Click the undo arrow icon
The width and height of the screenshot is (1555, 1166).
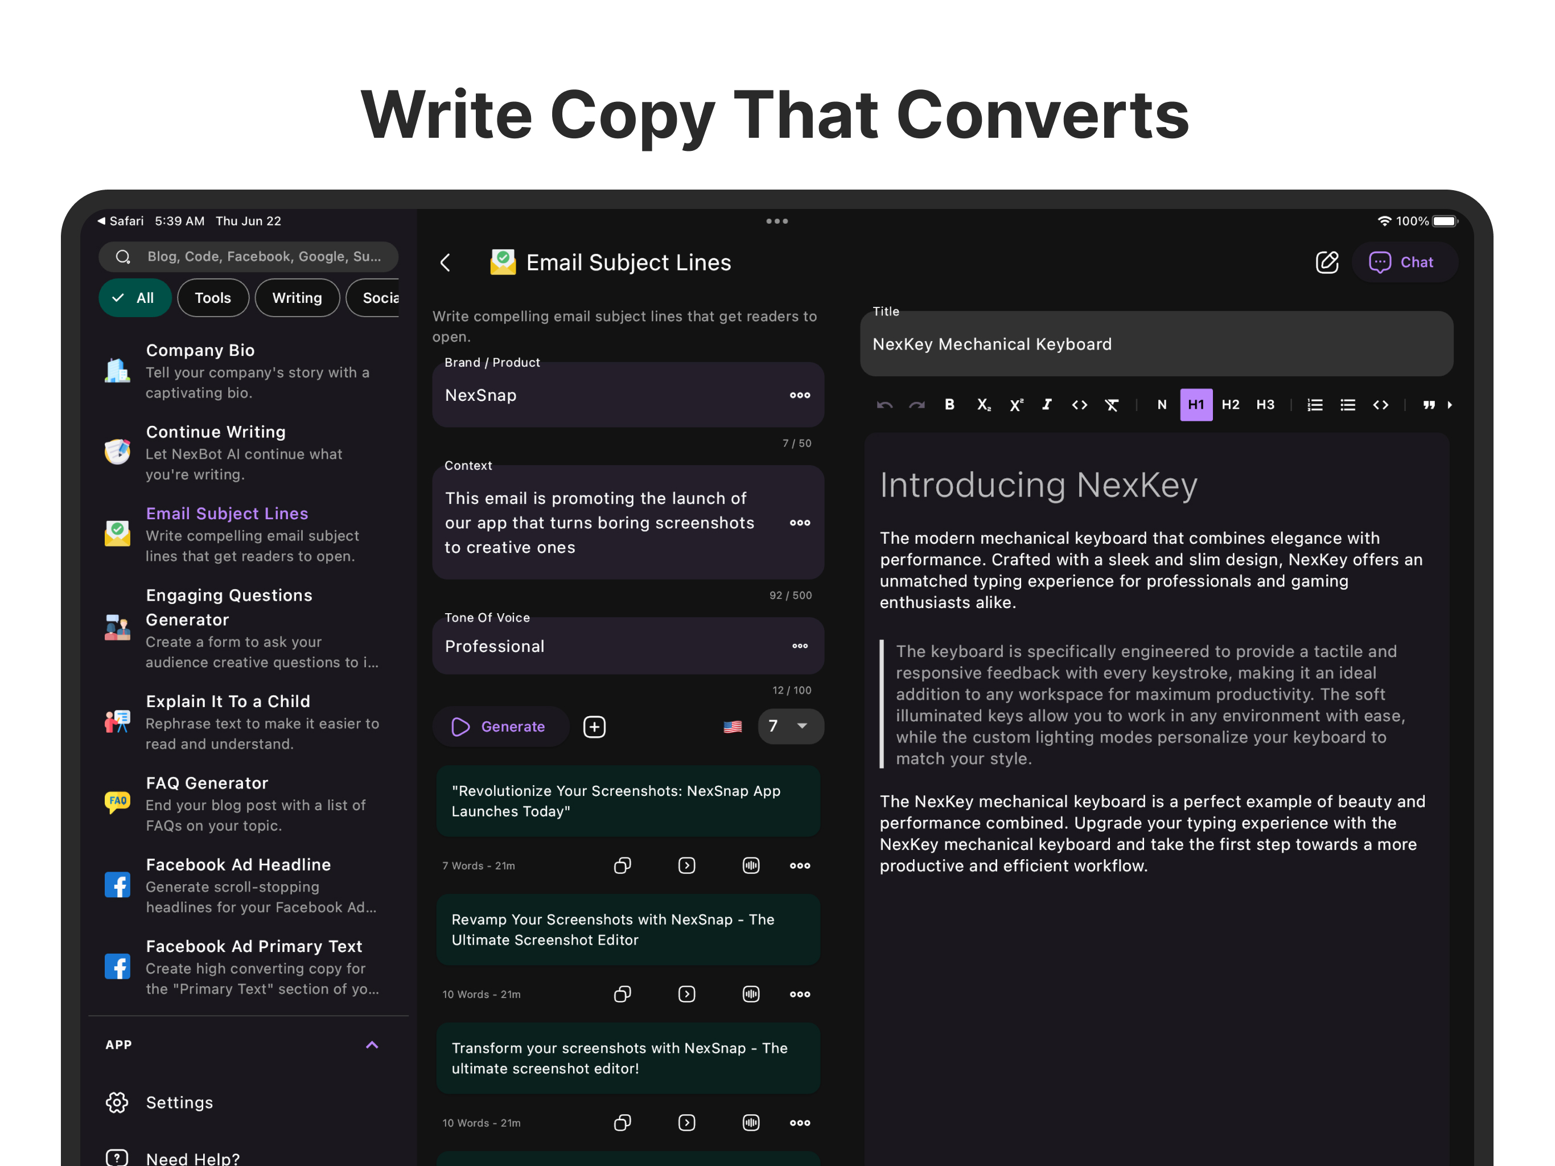pyautogui.click(x=885, y=405)
